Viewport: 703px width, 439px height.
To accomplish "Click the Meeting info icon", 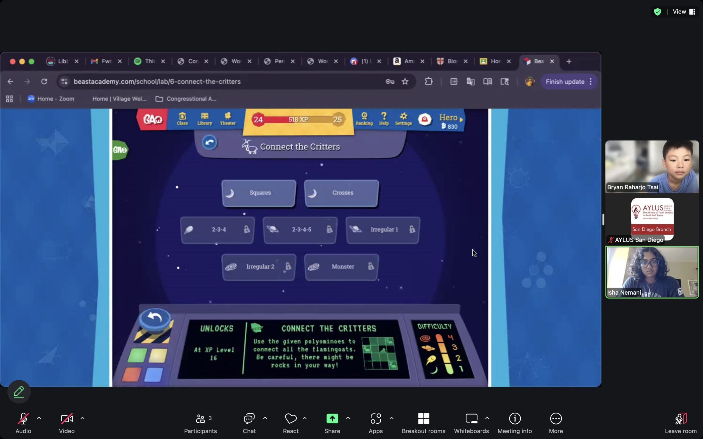I will [x=514, y=419].
